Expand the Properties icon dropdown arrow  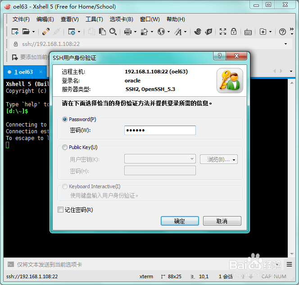(x=79, y=32)
